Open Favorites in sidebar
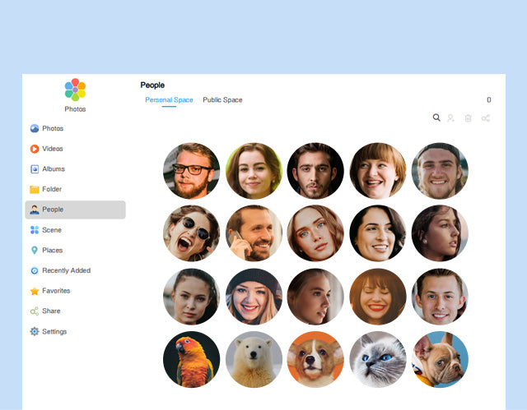This screenshot has width=527, height=410. click(x=55, y=291)
